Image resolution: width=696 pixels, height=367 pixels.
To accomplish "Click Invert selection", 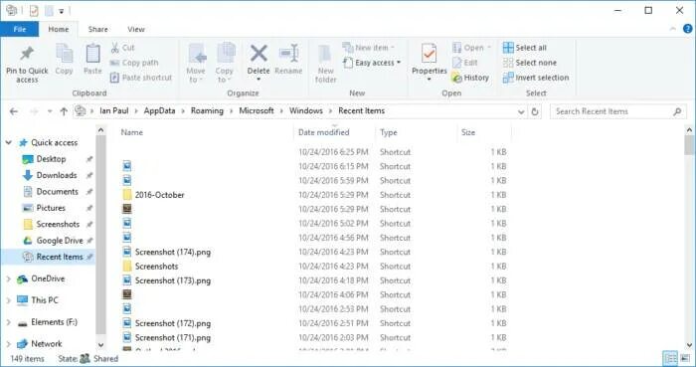I will pos(536,78).
